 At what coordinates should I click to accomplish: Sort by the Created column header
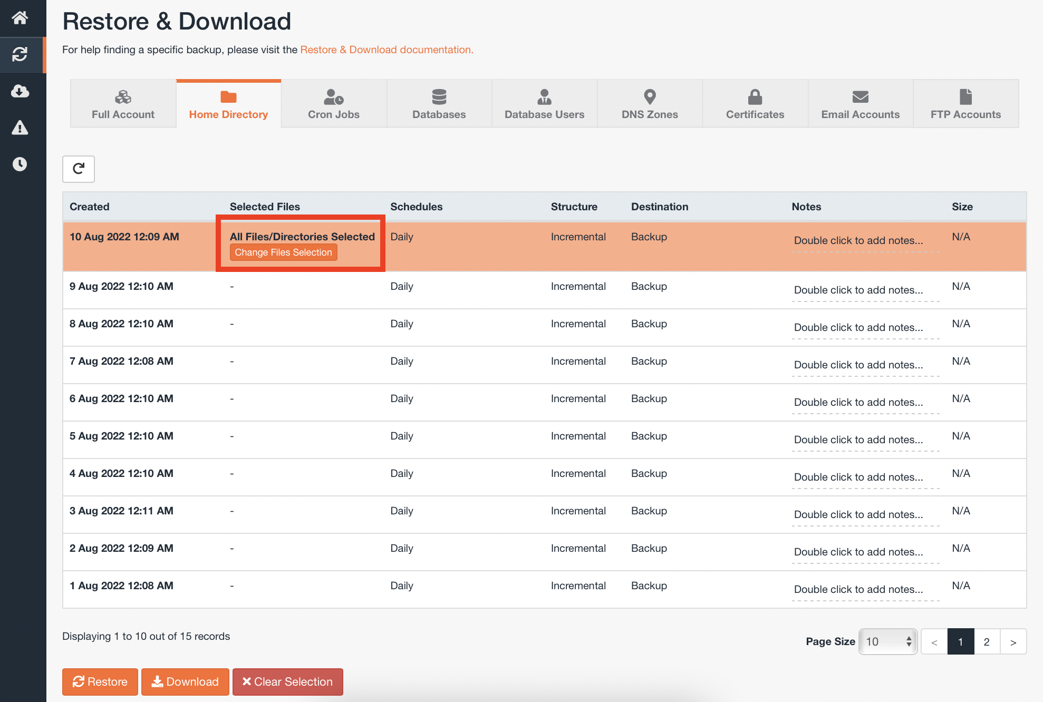[90, 207]
